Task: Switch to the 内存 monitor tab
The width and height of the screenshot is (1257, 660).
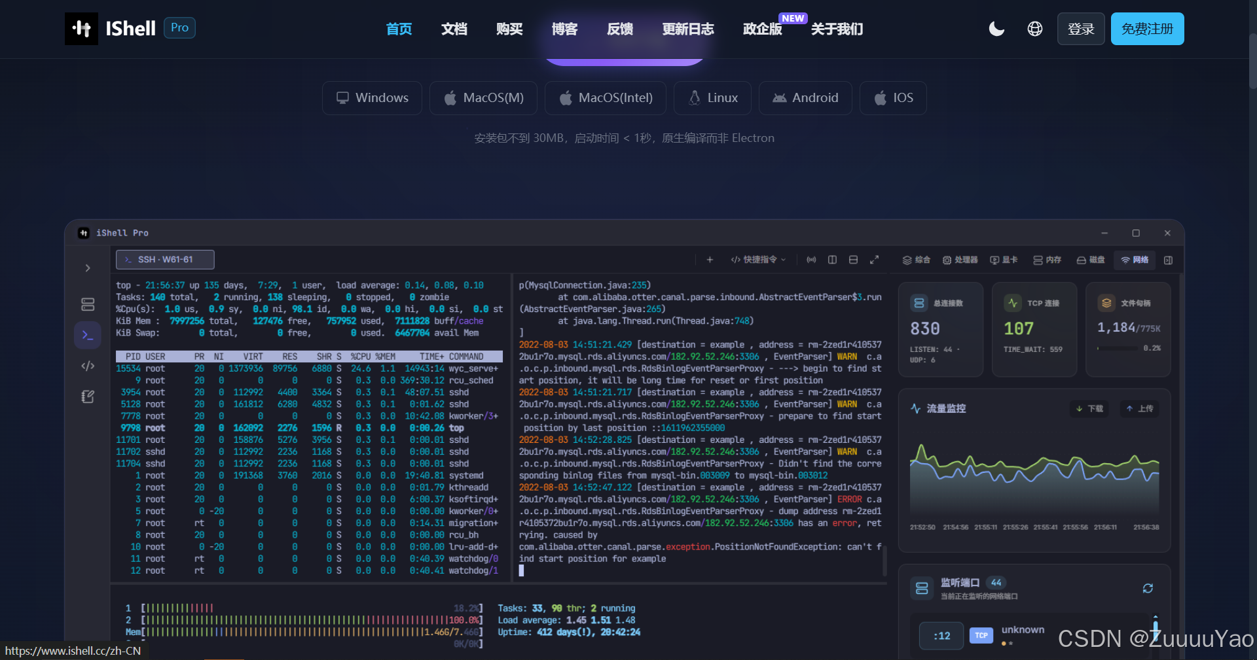Action: pyautogui.click(x=1047, y=260)
